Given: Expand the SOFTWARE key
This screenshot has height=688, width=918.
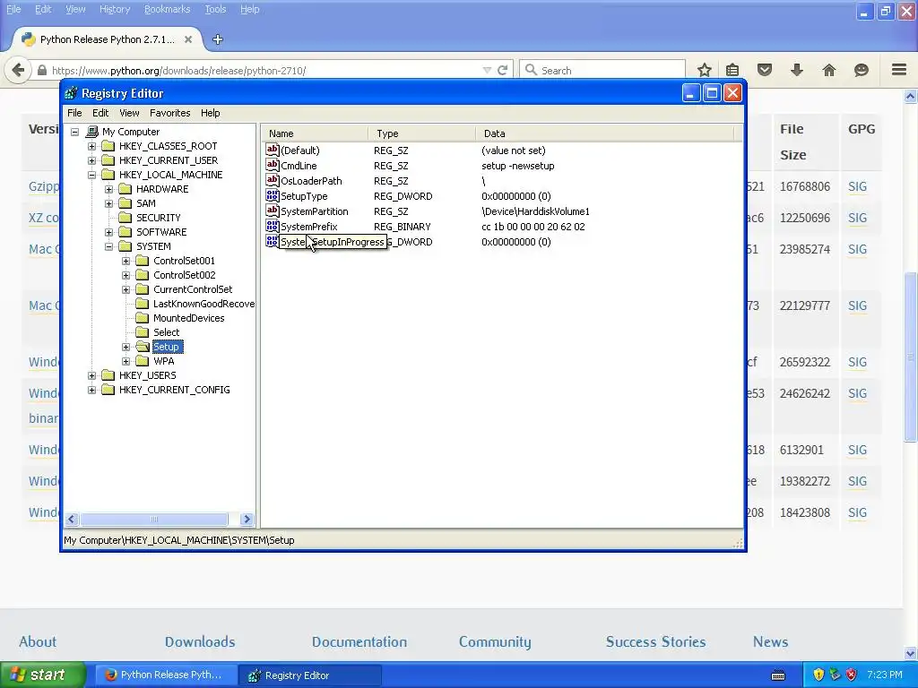Looking at the screenshot, I should coord(108,232).
